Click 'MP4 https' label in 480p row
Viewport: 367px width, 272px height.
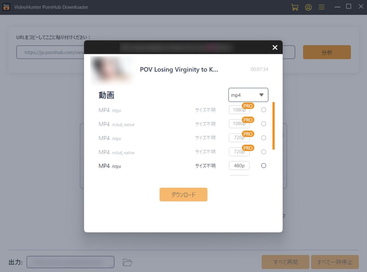[x=110, y=166]
